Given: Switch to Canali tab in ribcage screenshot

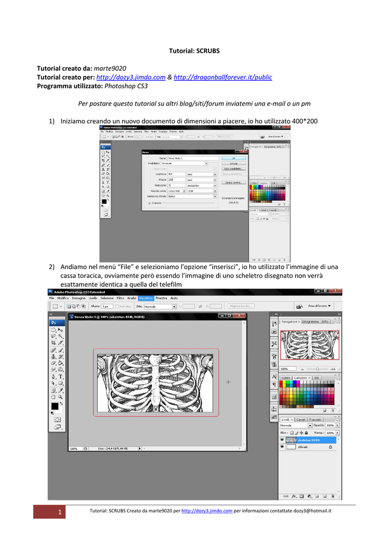Looking at the screenshot, I should (x=300, y=420).
